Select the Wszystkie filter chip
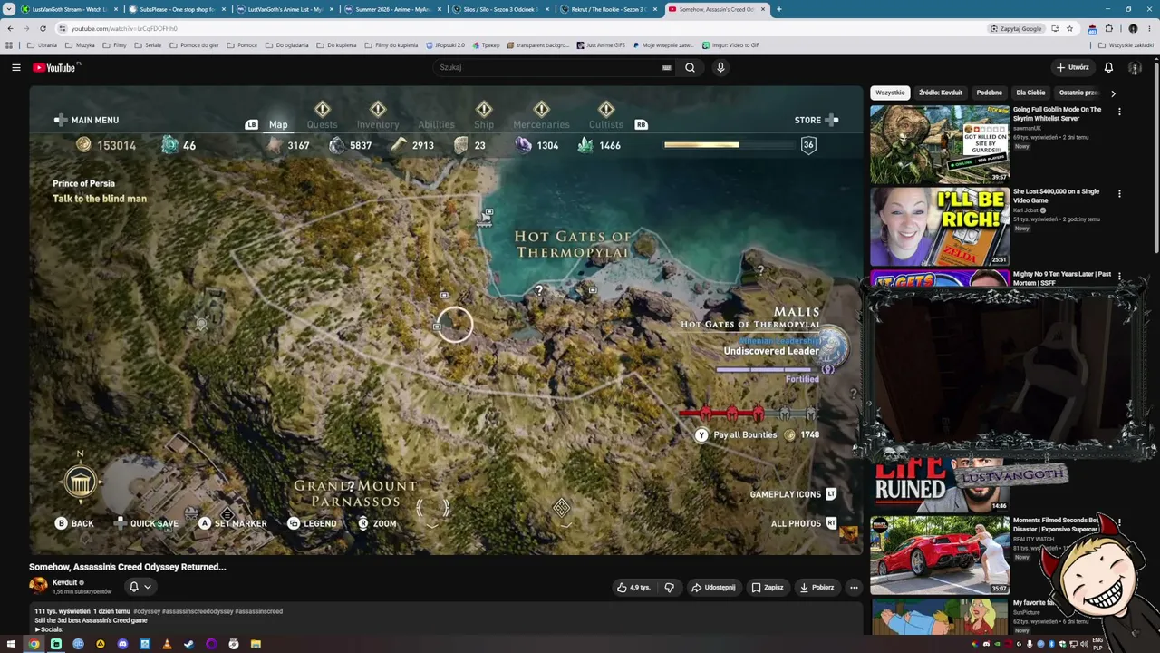 point(890,93)
